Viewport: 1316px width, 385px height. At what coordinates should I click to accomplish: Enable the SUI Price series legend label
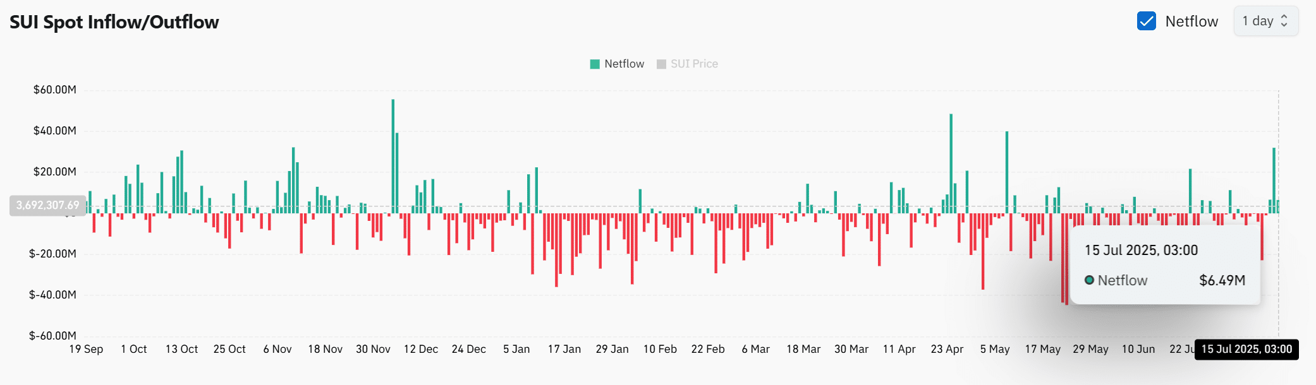coord(694,64)
